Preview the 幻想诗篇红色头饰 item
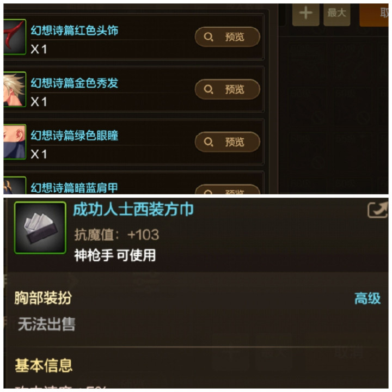 point(227,37)
